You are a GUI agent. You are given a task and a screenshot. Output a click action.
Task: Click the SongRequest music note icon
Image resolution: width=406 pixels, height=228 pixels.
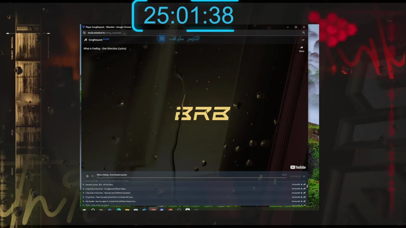tap(85, 40)
